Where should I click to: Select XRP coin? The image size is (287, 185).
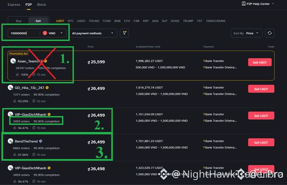point(146,21)
